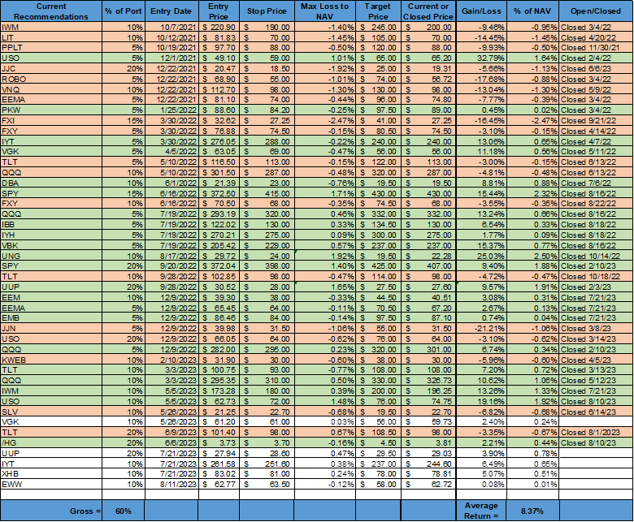634x522 pixels.
Task: Select the 'Current Recommendations' header cell
Action: 51,11
